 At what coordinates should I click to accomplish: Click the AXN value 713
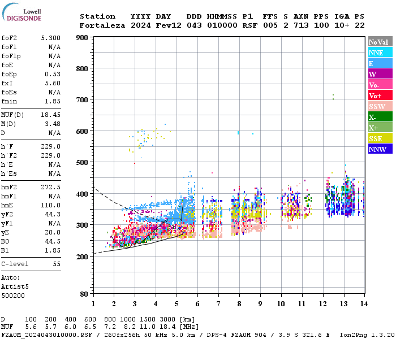pos(301,25)
